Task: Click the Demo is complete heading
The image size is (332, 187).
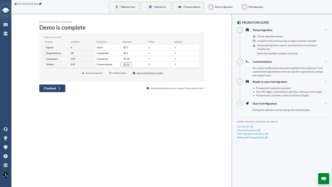Action: pyautogui.click(x=62, y=28)
